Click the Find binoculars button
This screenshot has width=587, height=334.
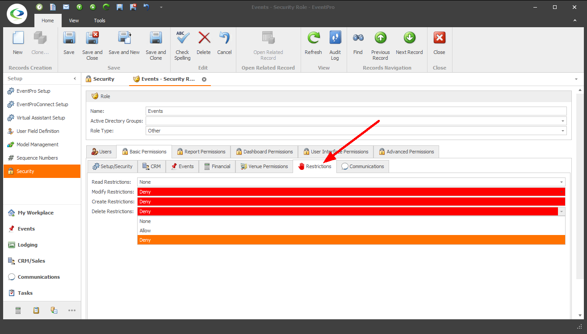click(358, 43)
